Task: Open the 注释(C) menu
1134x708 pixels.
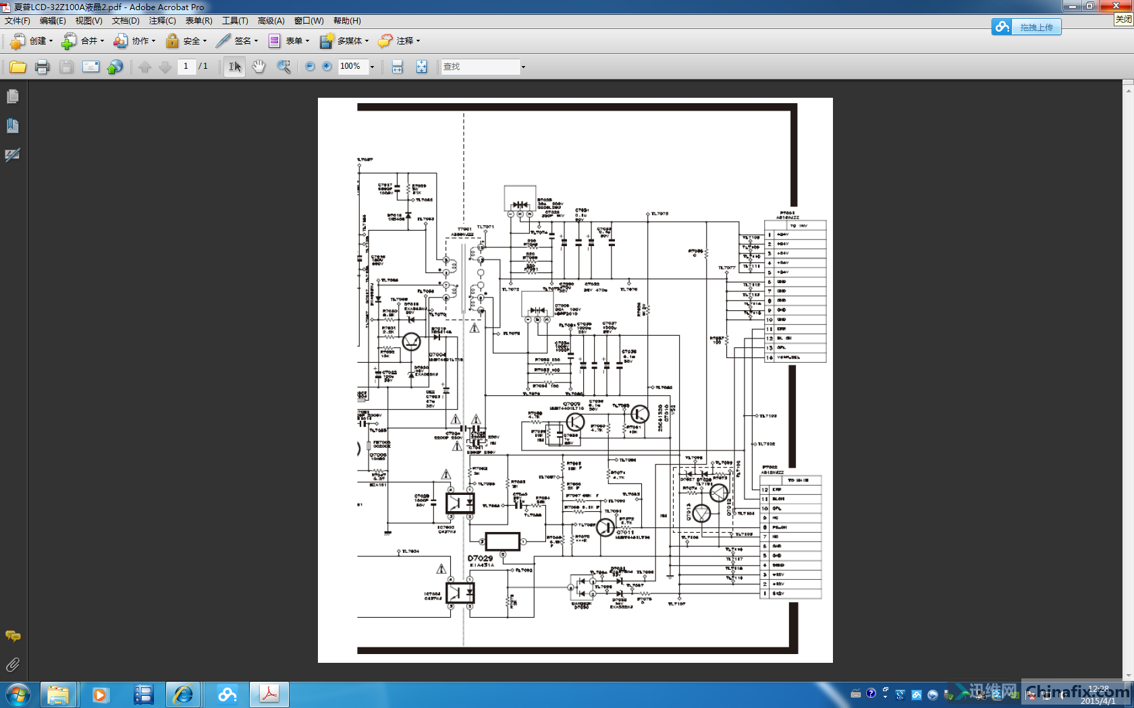Action: coord(162,21)
